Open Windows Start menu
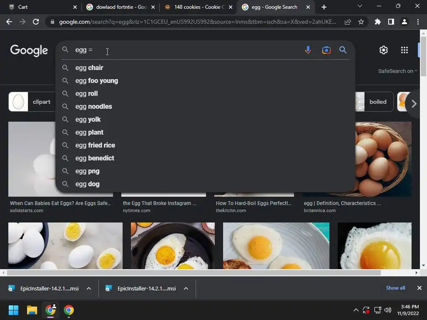 pos(13,310)
